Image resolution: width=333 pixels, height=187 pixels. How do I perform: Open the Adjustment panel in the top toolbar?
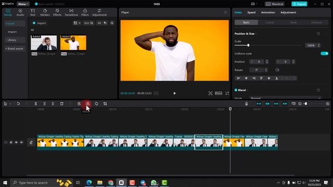[x=99, y=12]
